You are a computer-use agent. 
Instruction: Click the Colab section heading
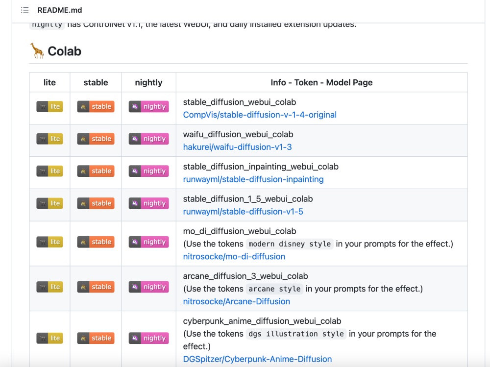pos(64,51)
